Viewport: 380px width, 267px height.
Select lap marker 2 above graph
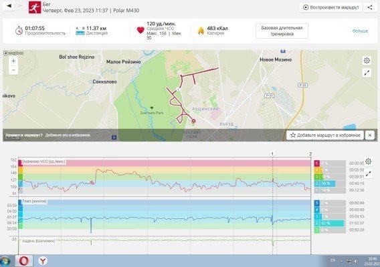[310, 154]
